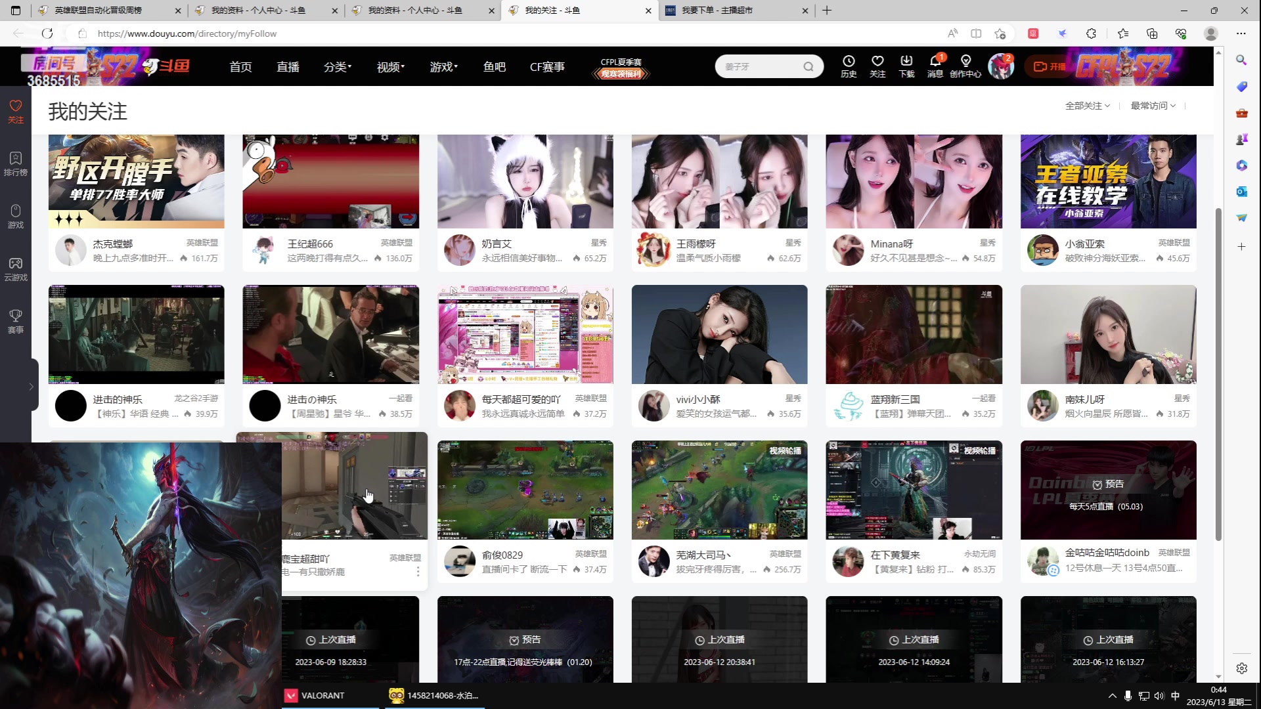1261x709 pixels.
Task: Open the 关注 heart icon in header
Action: click(x=877, y=66)
